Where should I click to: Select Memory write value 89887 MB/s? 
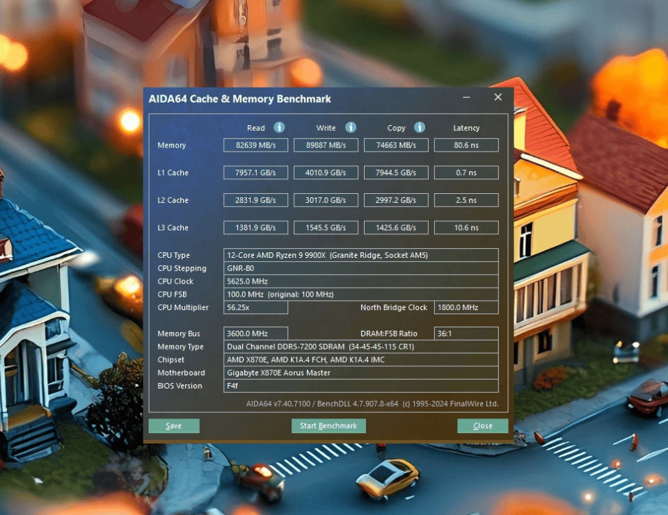pyautogui.click(x=326, y=145)
